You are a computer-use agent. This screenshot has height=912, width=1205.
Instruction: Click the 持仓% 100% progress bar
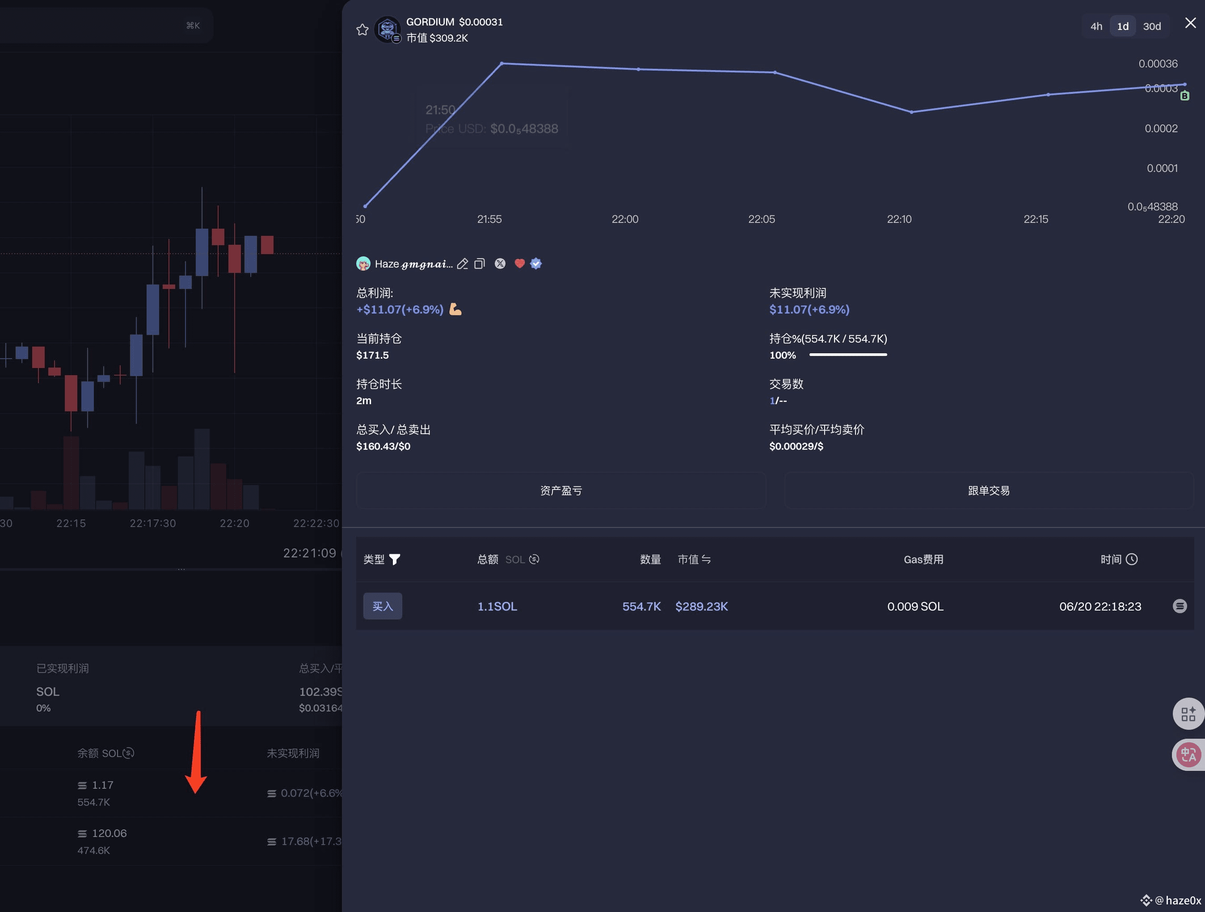[x=848, y=355]
